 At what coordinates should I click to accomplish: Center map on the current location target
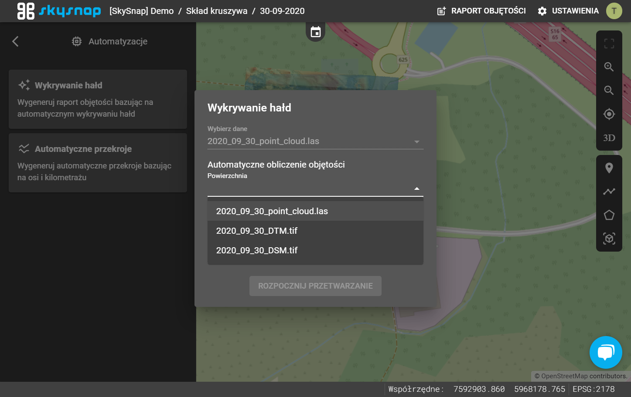(x=609, y=114)
